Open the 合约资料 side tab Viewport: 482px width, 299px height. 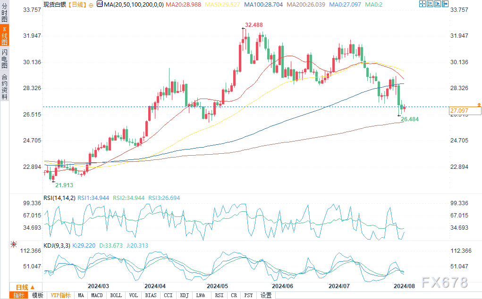[x=4, y=87]
